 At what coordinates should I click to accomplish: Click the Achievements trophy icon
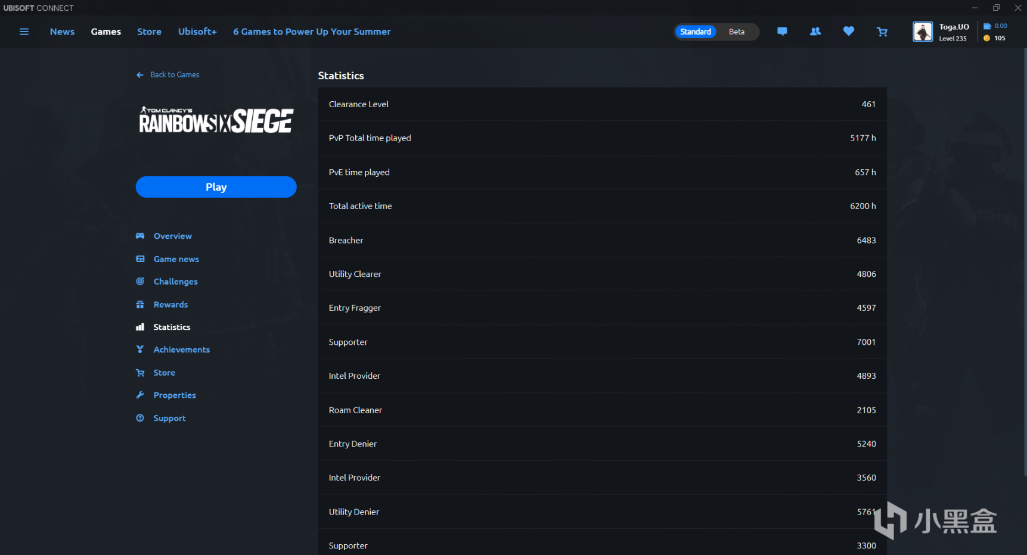[x=140, y=350]
